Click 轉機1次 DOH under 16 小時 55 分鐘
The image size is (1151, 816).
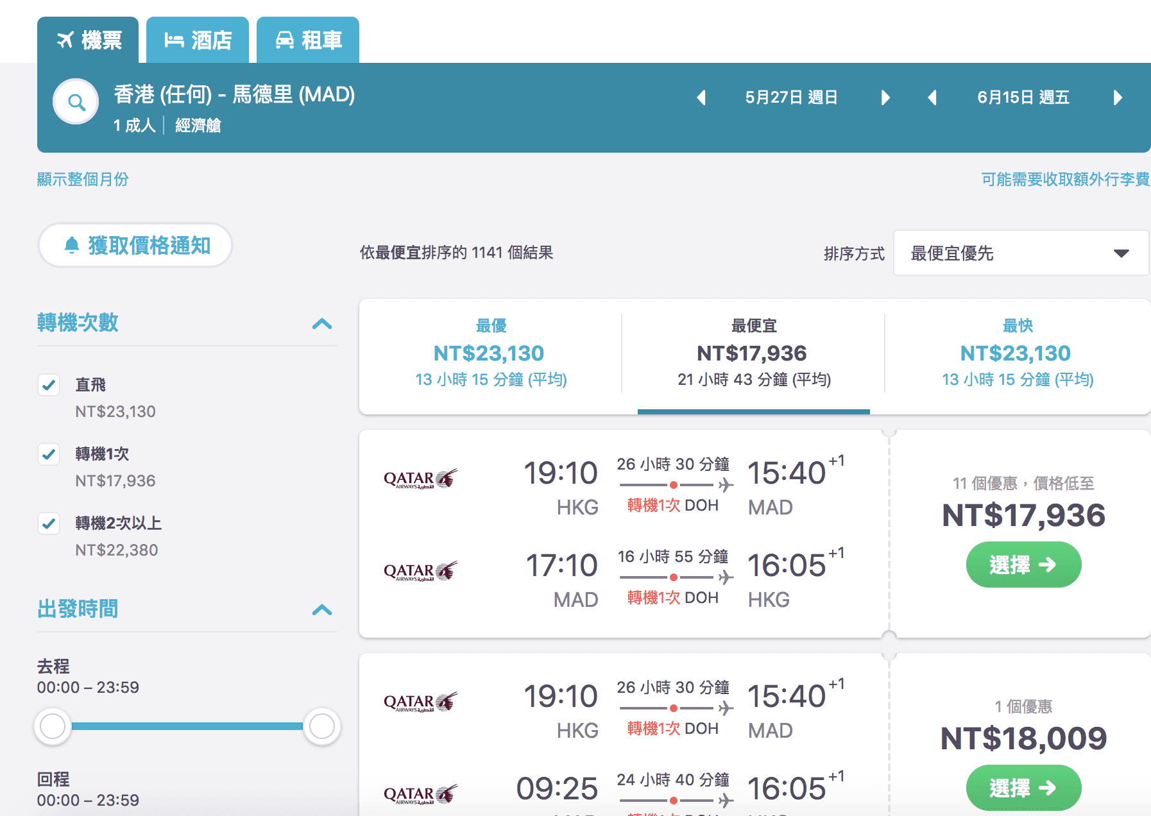point(672,598)
